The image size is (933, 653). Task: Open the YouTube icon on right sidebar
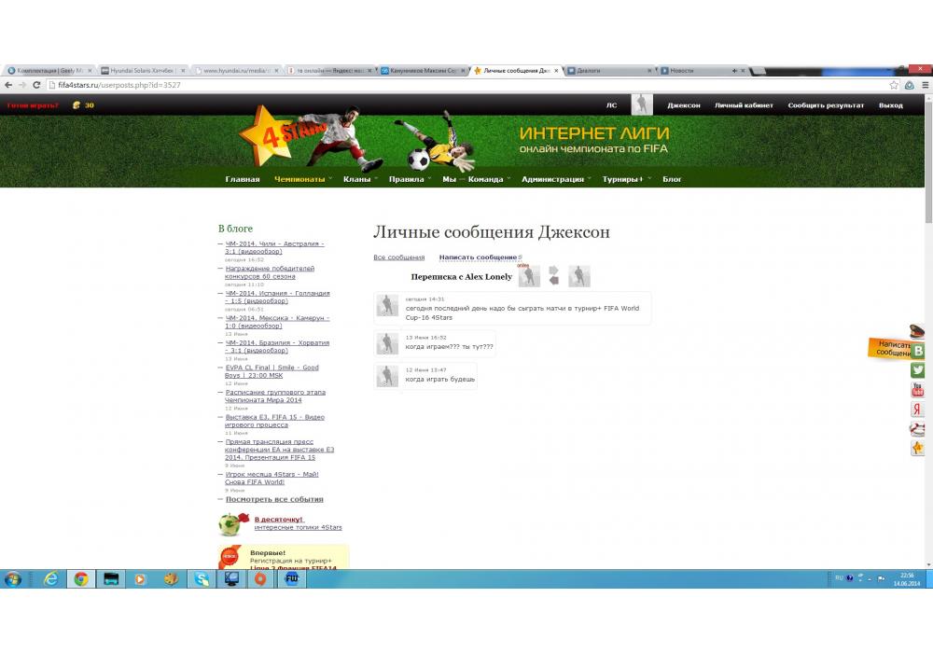918,390
